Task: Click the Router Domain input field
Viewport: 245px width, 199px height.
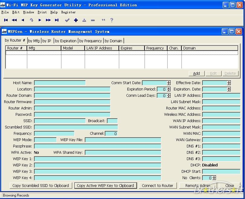Action: [x=72, y=96]
